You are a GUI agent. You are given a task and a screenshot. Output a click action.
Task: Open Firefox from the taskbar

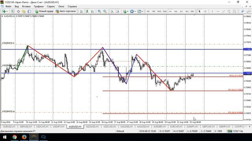coord(24,137)
